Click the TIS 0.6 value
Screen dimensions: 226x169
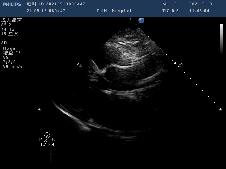point(171,11)
